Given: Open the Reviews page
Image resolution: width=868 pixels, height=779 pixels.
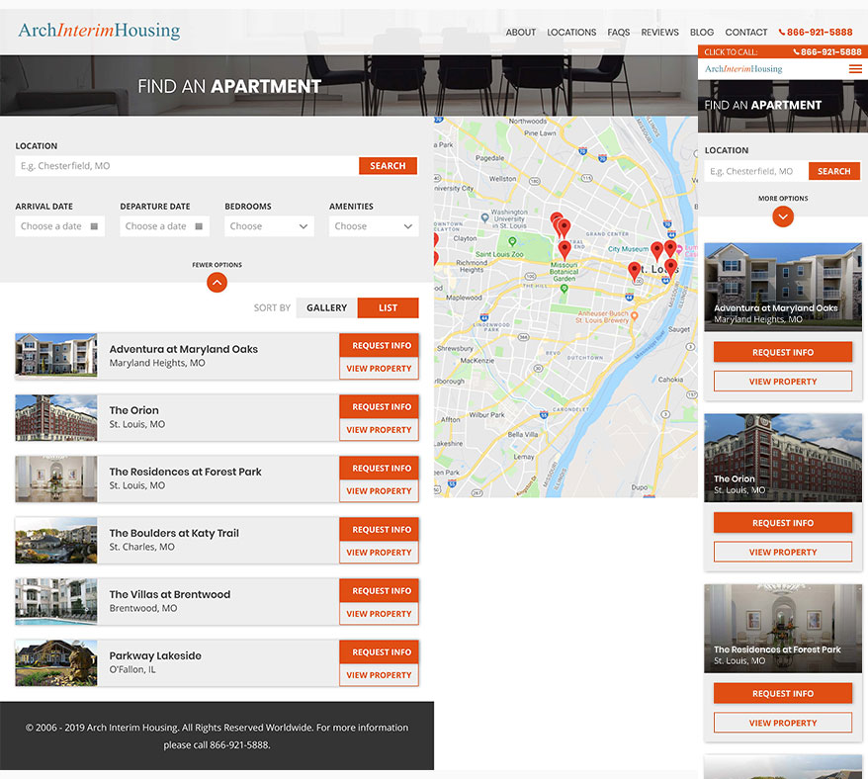Looking at the screenshot, I should coord(659,32).
